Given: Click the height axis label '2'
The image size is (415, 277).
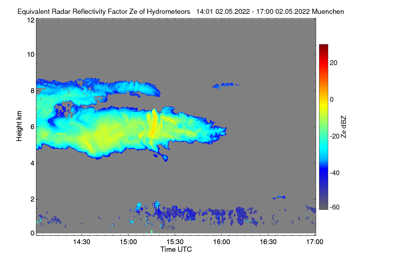Looking at the screenshot, I should click(33, 199).
